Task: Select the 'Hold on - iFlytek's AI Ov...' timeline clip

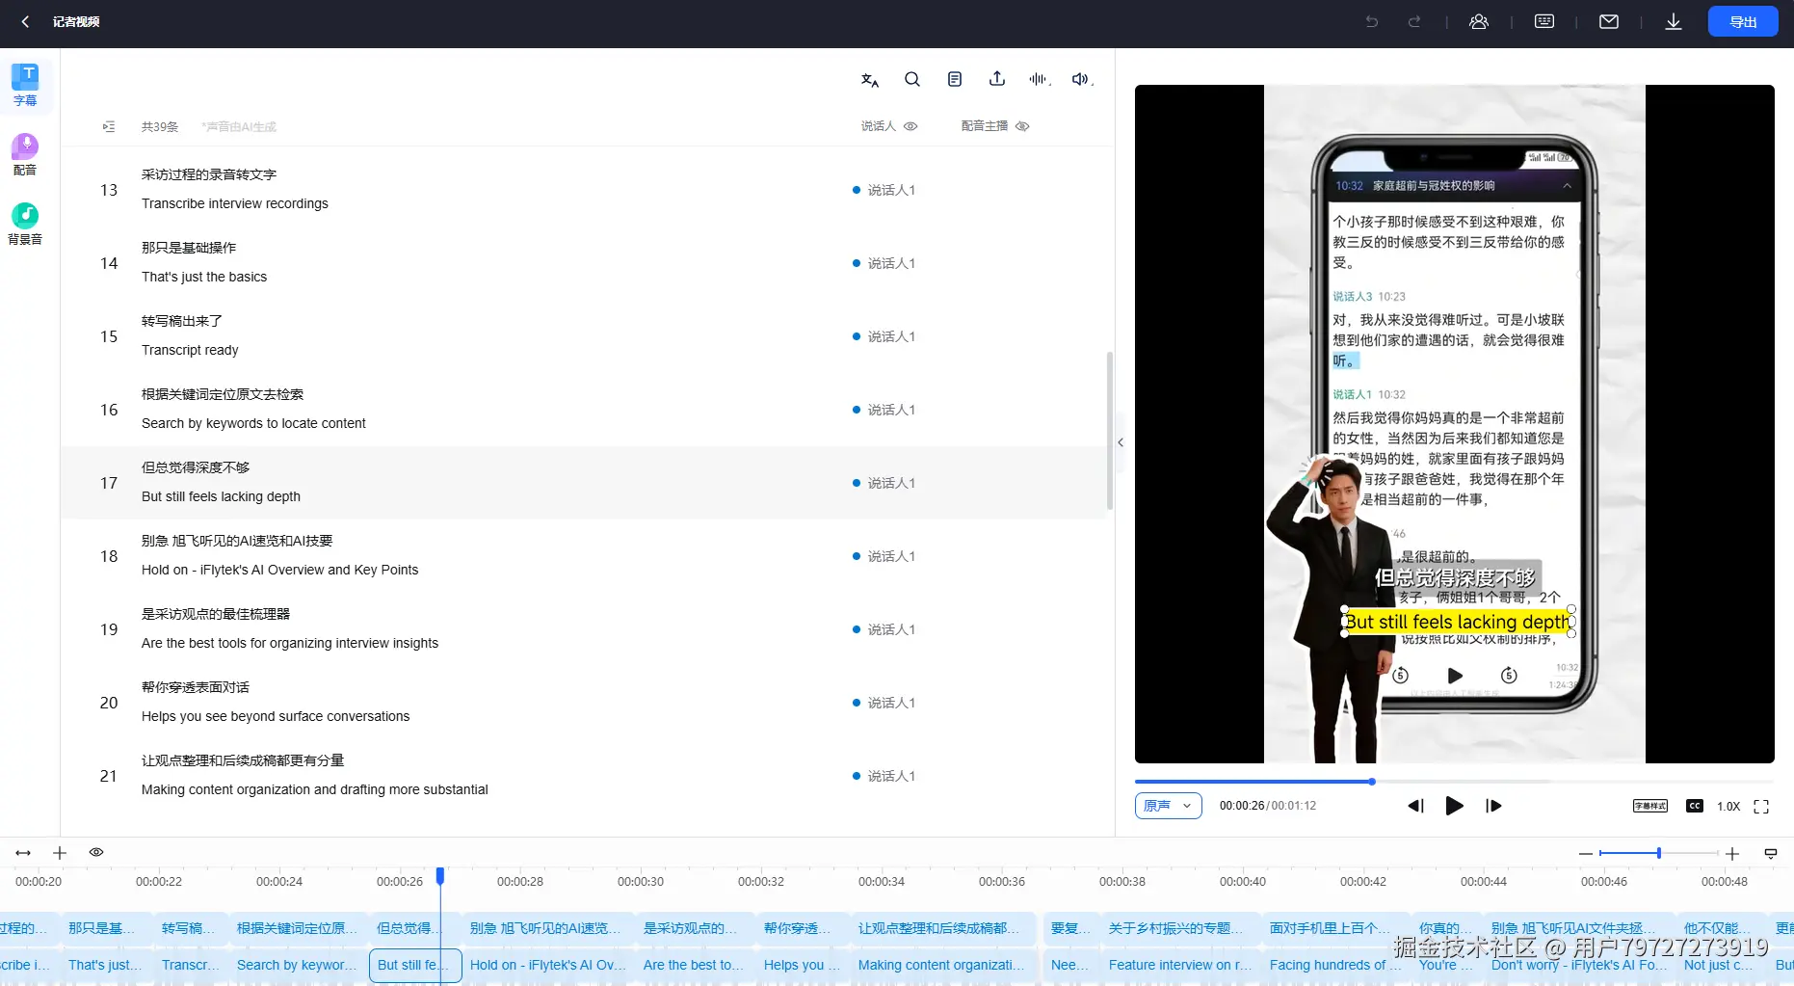Action: [x=548, y=965]
